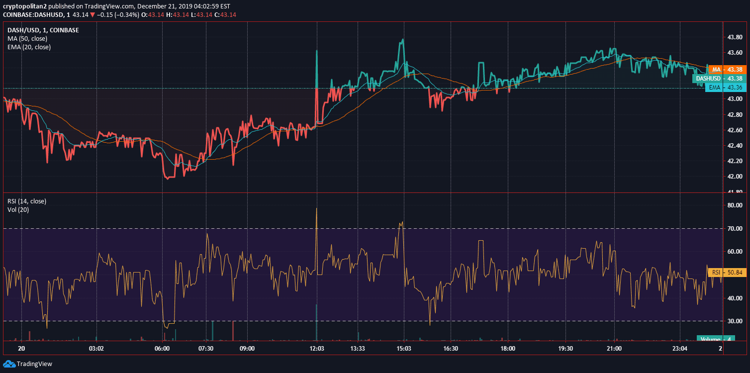750x373 pixels.
Task: Click the MA (50, close) indicator legend
Action: click(27, 39)
